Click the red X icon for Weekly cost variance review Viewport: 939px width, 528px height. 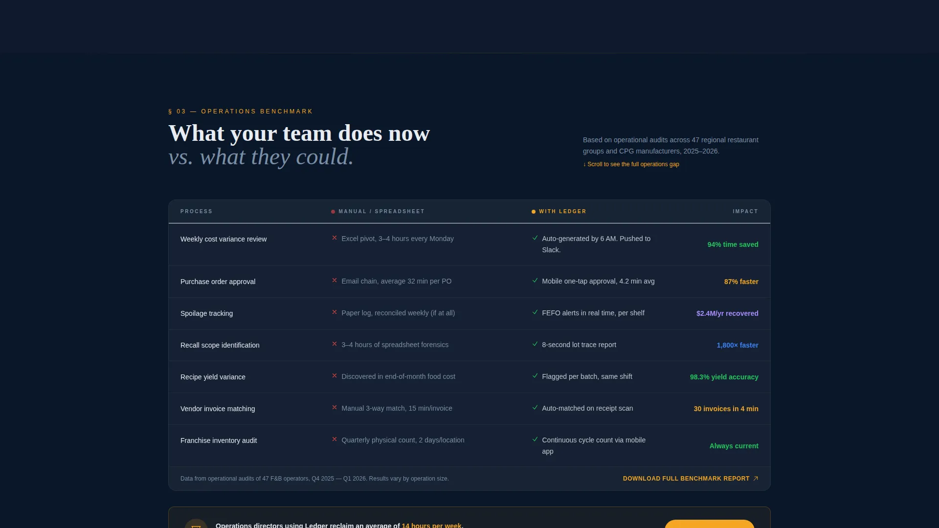click(x=335, y=238)
